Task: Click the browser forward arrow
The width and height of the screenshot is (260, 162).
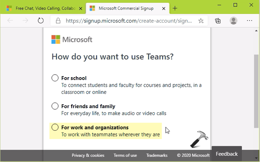Action: tap(25, 21)
